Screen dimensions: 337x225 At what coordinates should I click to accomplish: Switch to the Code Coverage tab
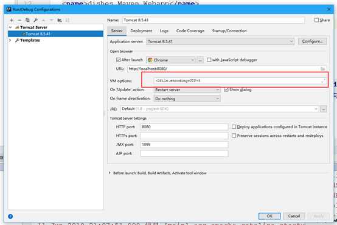coord(190,31)
